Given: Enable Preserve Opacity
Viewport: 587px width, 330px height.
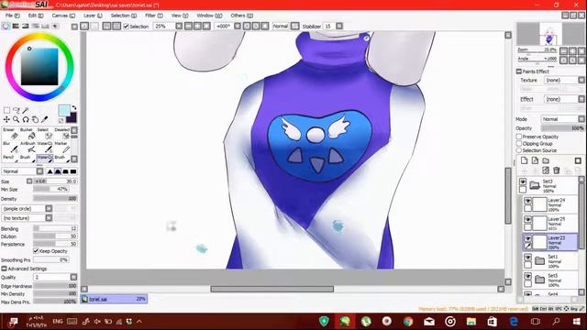Looking at the screenshot, I should tap(519, 137).
